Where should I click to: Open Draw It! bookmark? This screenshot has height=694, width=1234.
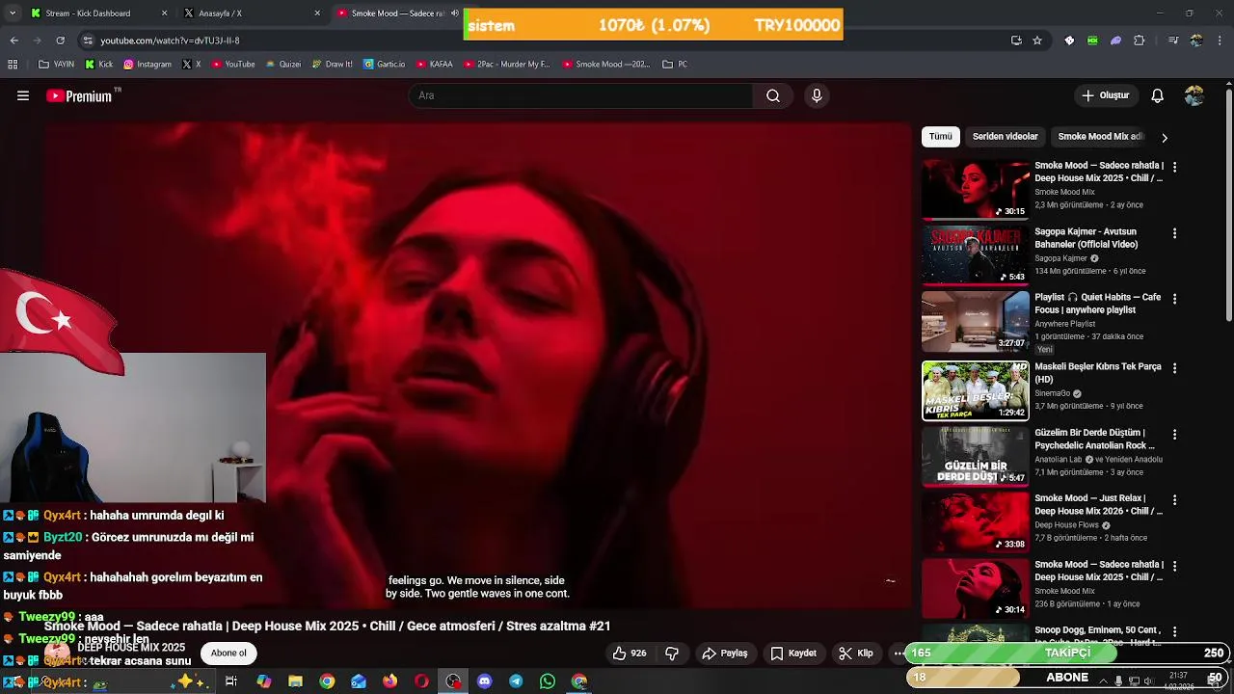333,65
